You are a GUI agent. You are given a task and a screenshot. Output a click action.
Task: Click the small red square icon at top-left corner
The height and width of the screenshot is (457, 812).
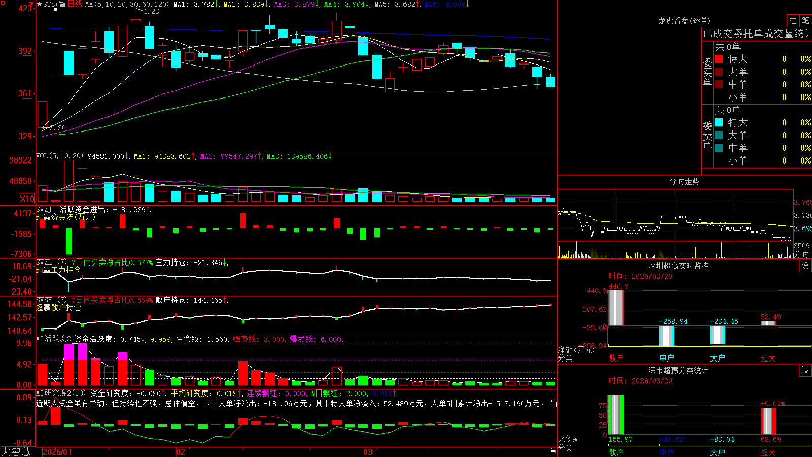pyautogui.click(x=2, y=2)
